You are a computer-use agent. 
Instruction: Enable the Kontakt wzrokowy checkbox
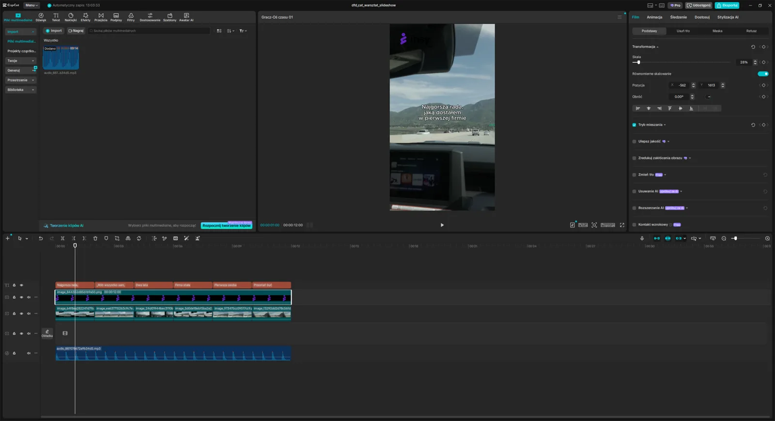pyautogui.click(x=634, y=225)
